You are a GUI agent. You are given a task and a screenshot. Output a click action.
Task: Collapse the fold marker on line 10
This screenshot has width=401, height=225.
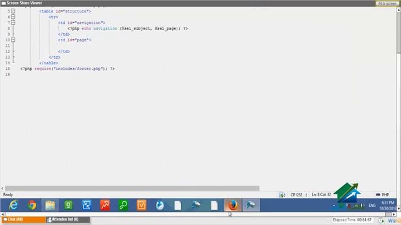click(x=13, y=40)
